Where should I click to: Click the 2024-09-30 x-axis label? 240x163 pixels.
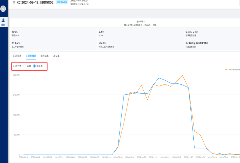coord(118,157)
